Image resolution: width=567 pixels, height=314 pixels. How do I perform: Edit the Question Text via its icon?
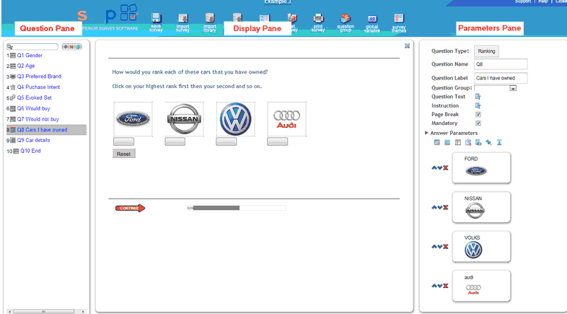478,97
